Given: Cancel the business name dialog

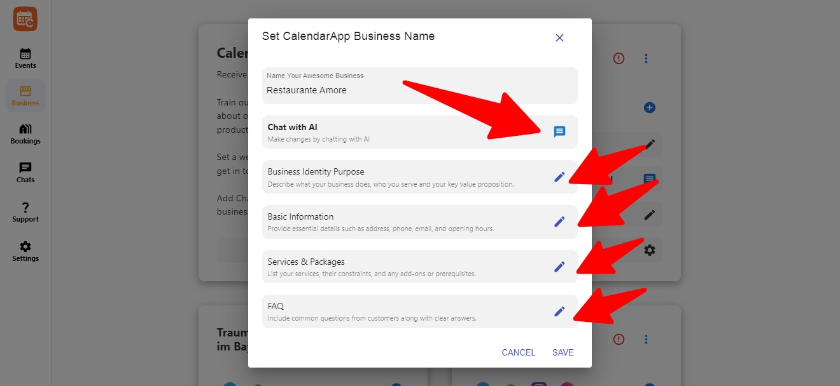Looking at the screenshot, I should (x=518, y=352).
